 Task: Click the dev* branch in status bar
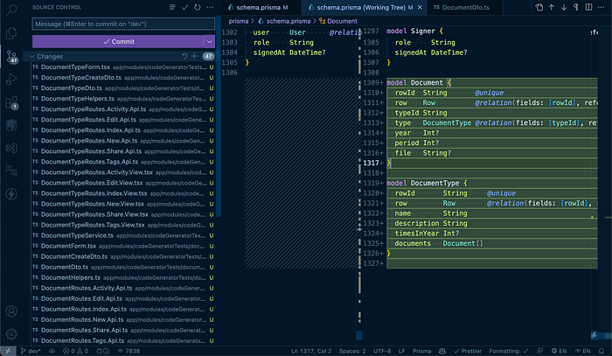point(31,351)
